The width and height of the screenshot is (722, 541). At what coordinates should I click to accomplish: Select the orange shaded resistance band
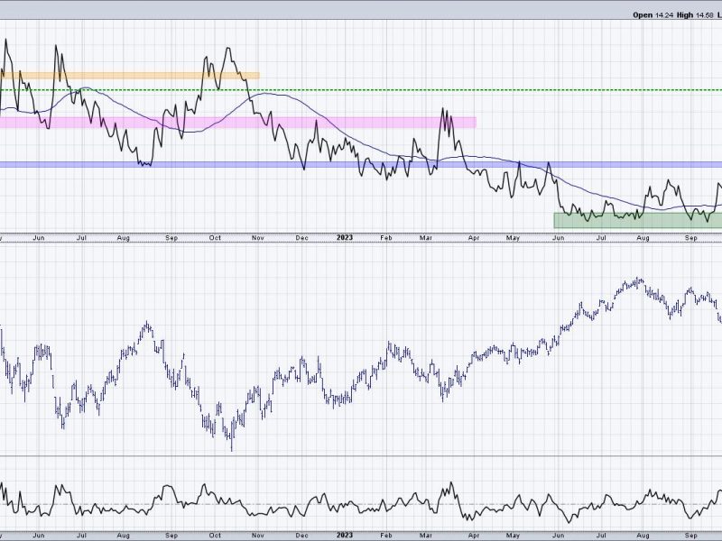130,76
